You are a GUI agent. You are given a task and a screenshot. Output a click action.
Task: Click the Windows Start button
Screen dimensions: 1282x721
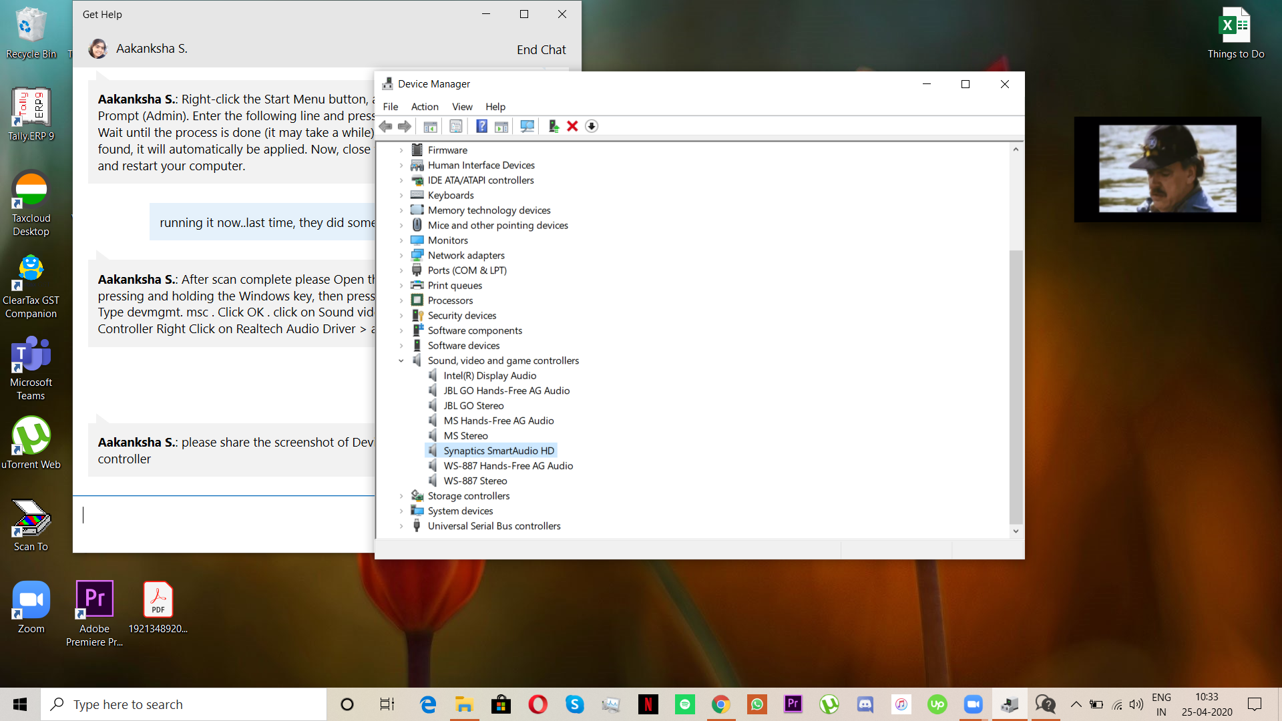coord(20,704)
